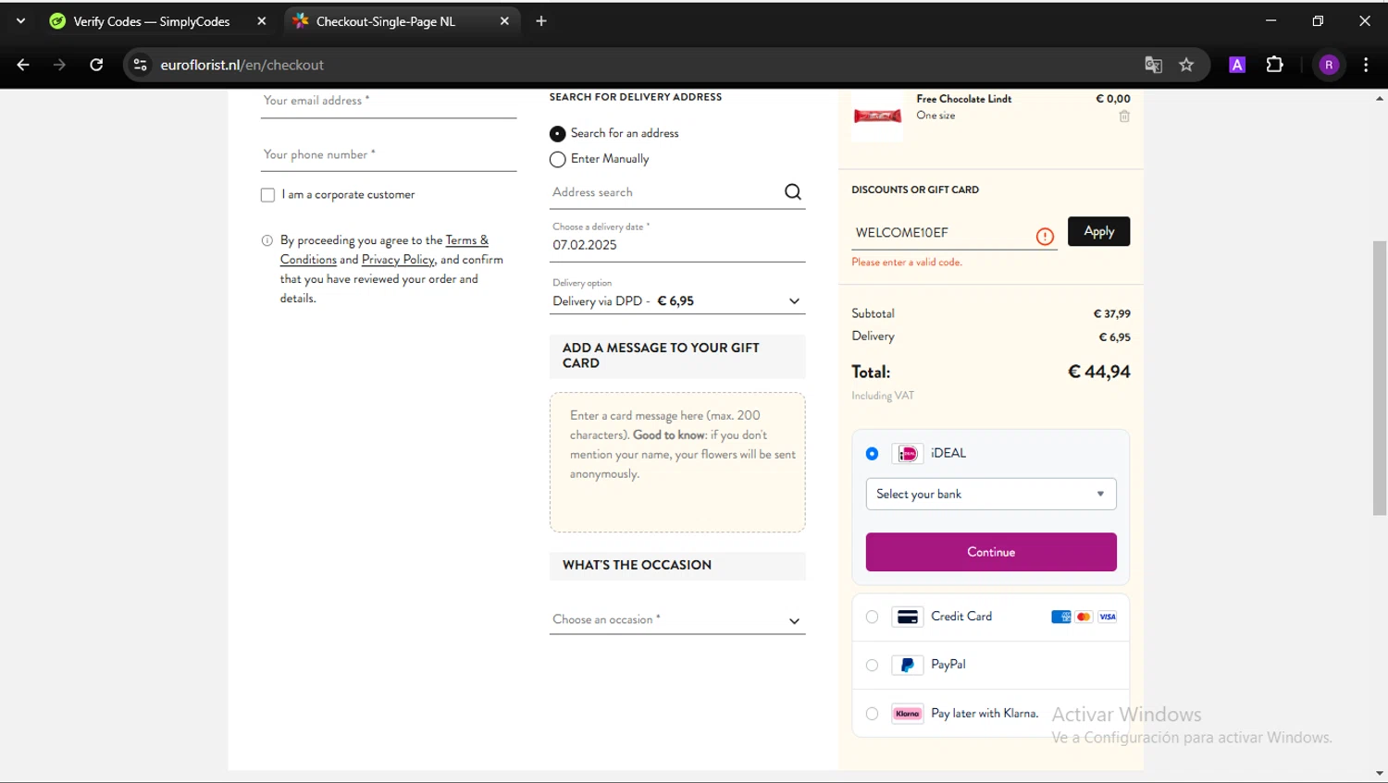This screenshot has height=783, width=1388.
Task: Click the info icon beside terms agreement
Action: [x=267, y=240]
